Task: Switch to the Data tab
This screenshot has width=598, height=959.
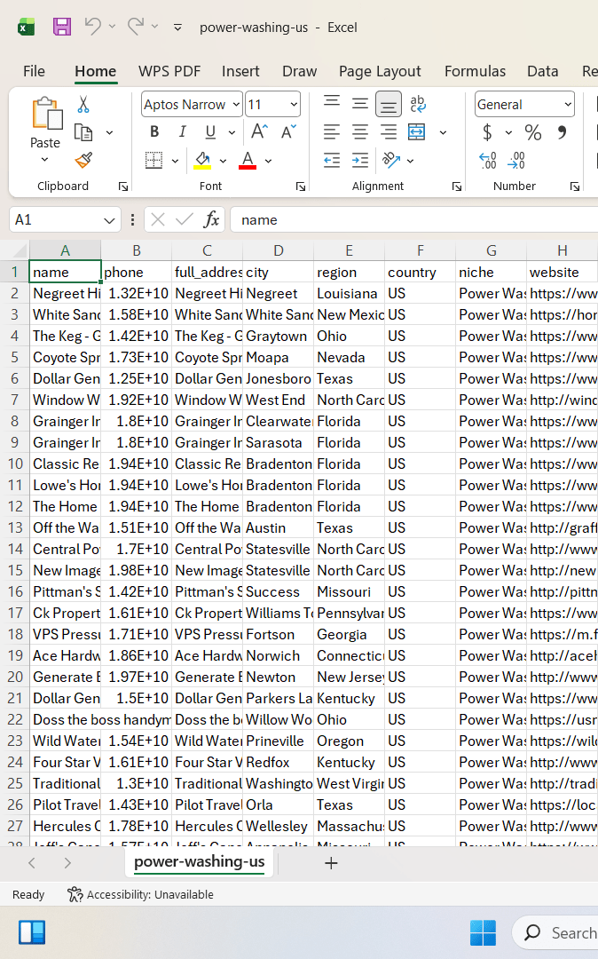Action: (x=542, y=72)
